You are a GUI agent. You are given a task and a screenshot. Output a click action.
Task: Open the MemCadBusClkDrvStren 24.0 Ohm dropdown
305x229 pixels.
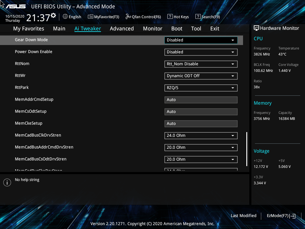pos(201,136)
